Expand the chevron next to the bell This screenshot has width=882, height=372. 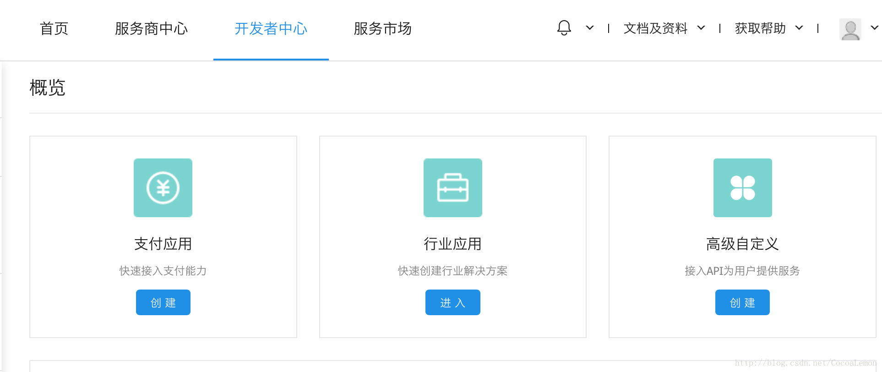pyautogui.click(x=590, y=28)
